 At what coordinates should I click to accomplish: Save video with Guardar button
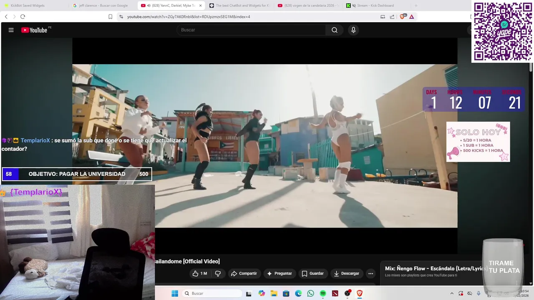pyautogui.click(x=313, y=273)
